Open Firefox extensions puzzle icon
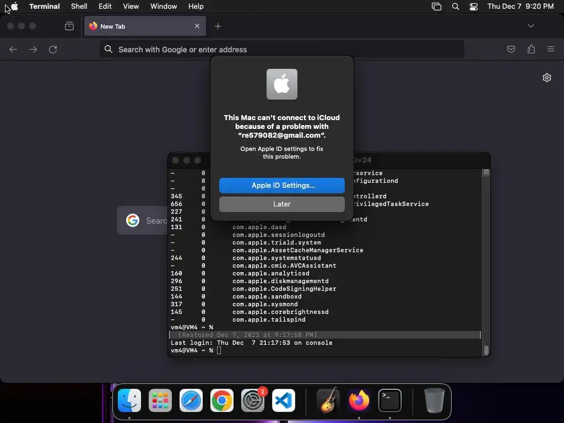Screen dimensions: 564x423 point(531,49)
